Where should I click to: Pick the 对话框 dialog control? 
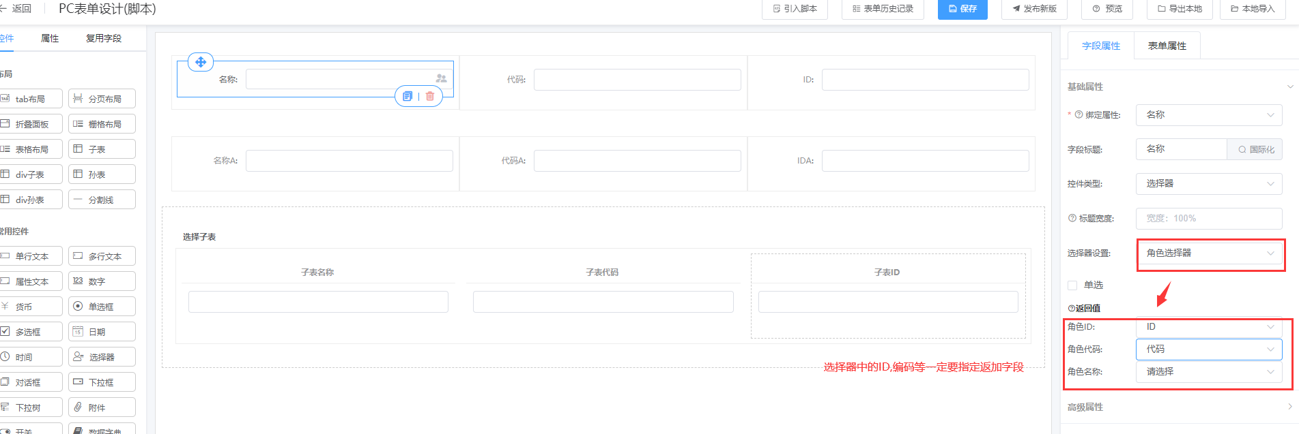[31, 382]
